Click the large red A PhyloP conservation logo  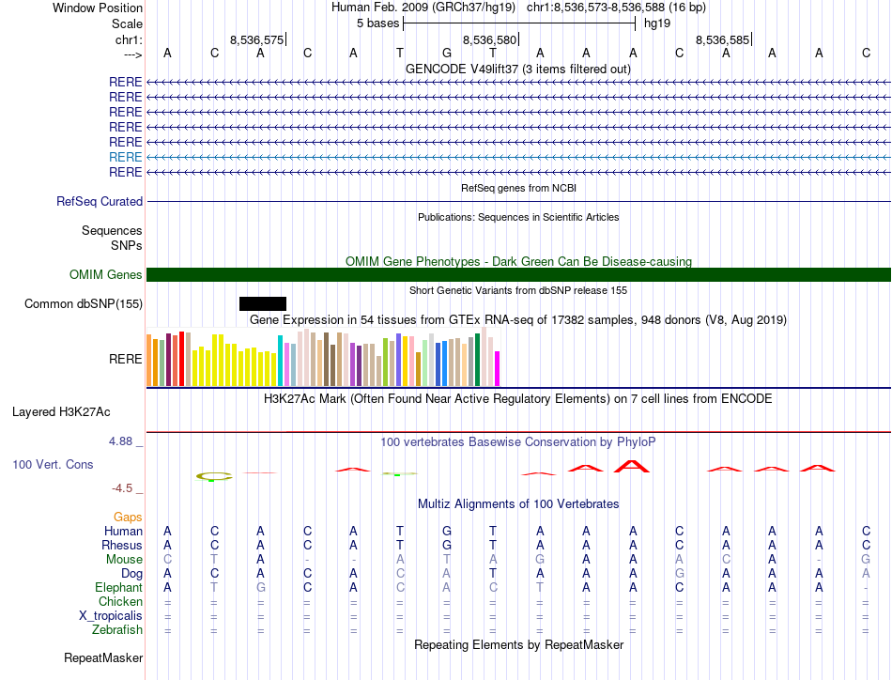632,467
